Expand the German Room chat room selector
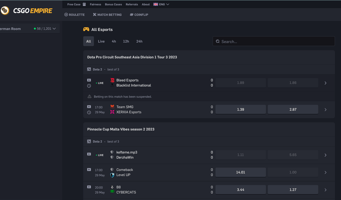341x200 pixels. click(54, 28)
